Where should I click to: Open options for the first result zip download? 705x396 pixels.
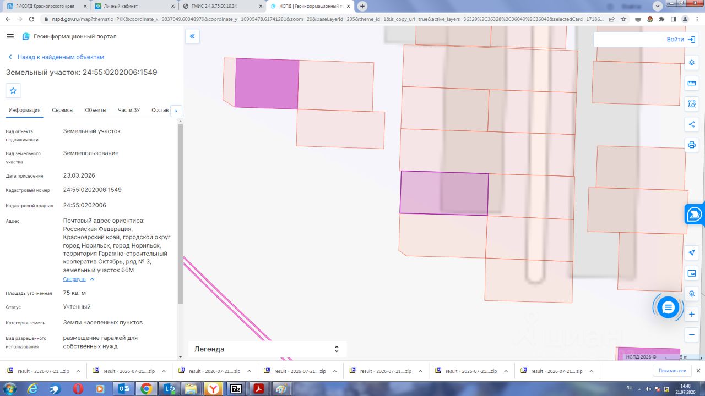click(78, 371)
